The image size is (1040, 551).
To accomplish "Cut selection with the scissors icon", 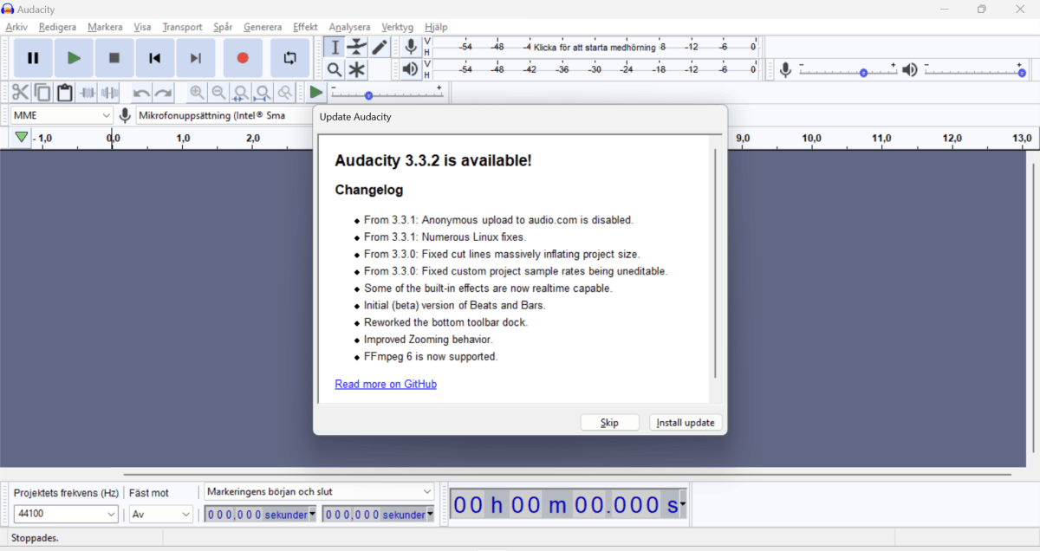I will coord(20,93).
